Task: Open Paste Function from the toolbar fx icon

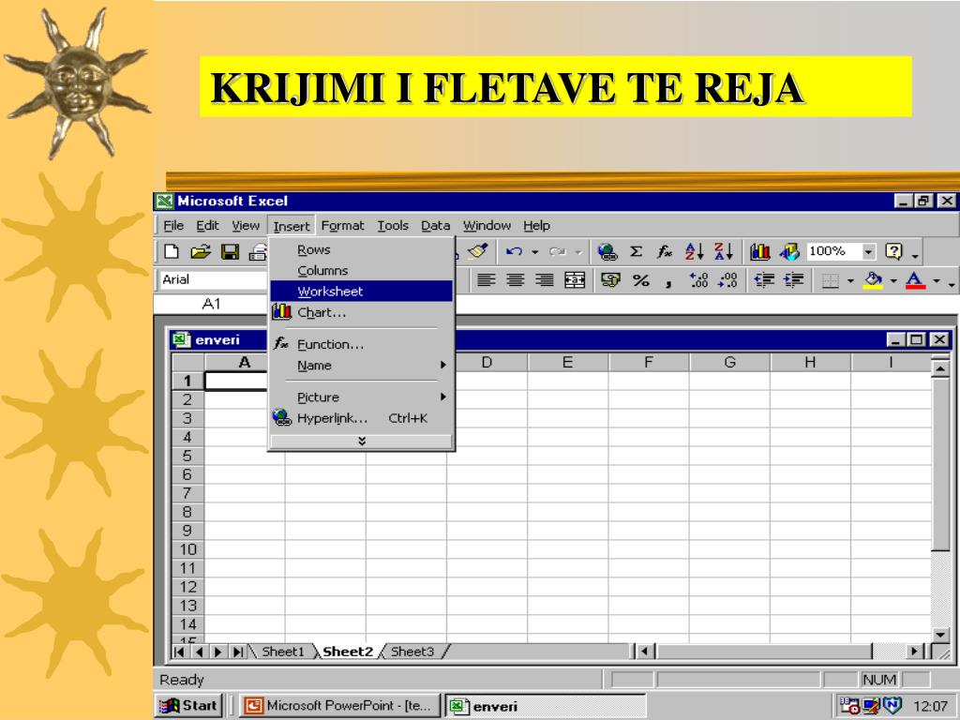Action: pyautogui.click(x=665, y=251)
